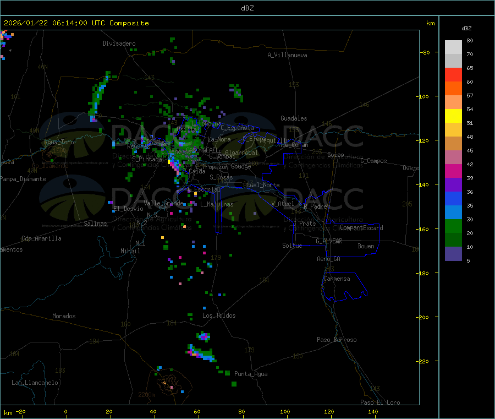Select the Morados label

coord(64,316)
